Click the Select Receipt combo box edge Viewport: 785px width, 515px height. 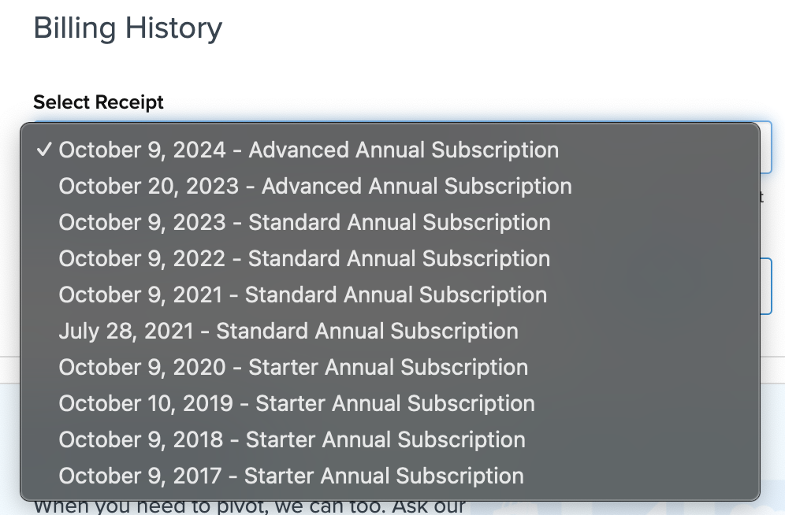coord(766,148)
